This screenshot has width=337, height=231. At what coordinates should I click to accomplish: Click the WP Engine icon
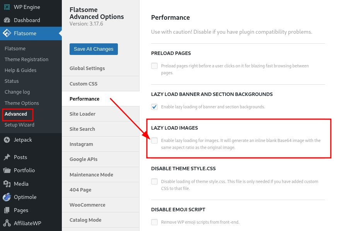[7, 7]
